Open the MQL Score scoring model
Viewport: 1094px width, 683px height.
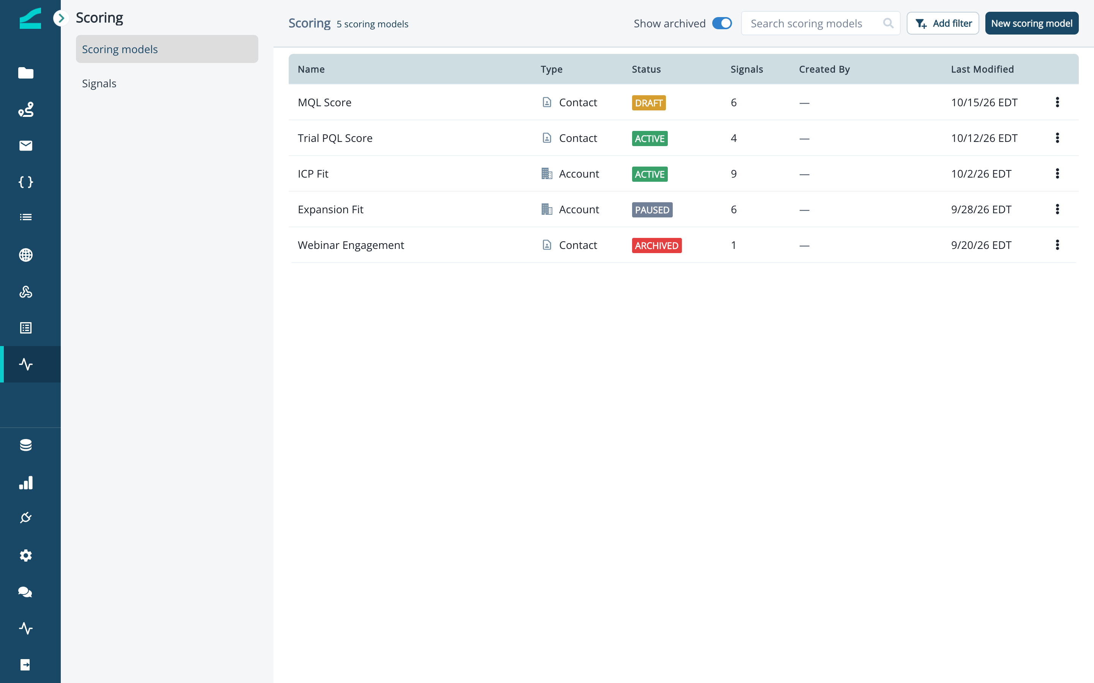[x=324, y=102]
